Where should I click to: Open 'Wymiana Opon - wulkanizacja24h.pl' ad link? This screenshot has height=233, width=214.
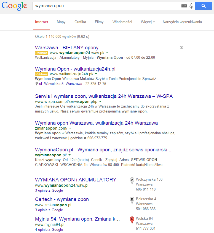click(x=75, y=69)
